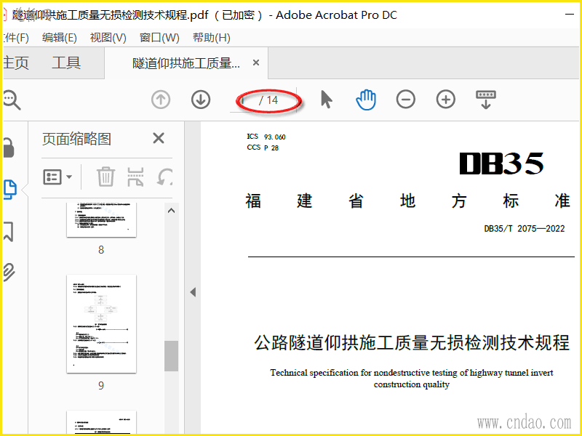Select the partially visible page 10 thumbnail
The height and width of the screenshot is (436, 582).
coord(101,422)
